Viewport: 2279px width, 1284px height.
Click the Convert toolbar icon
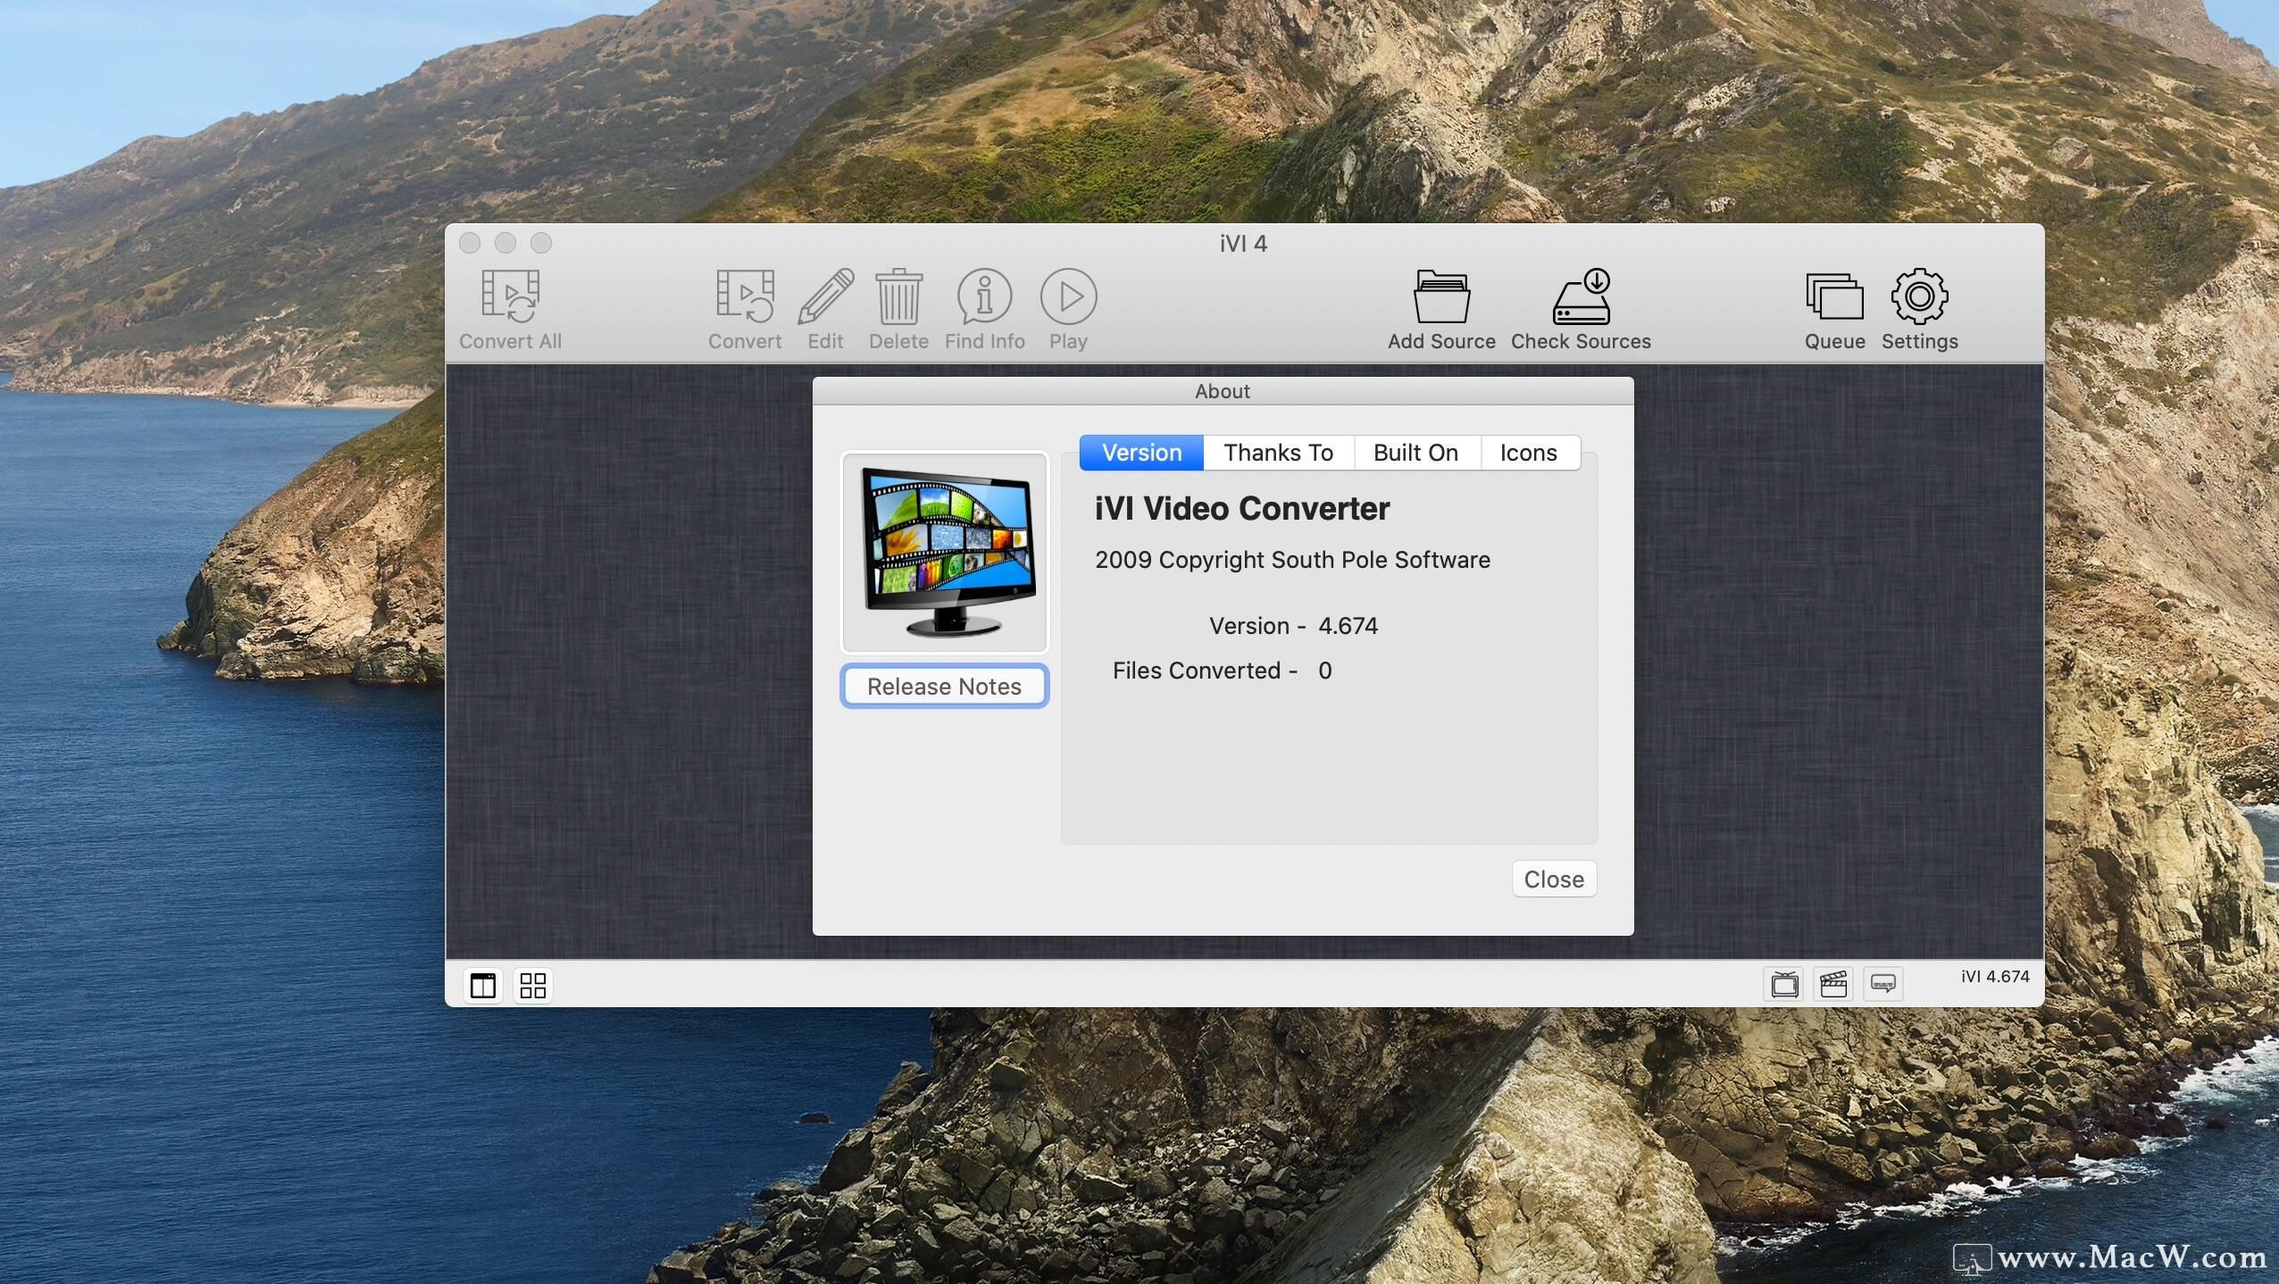[x=745, y=296]
